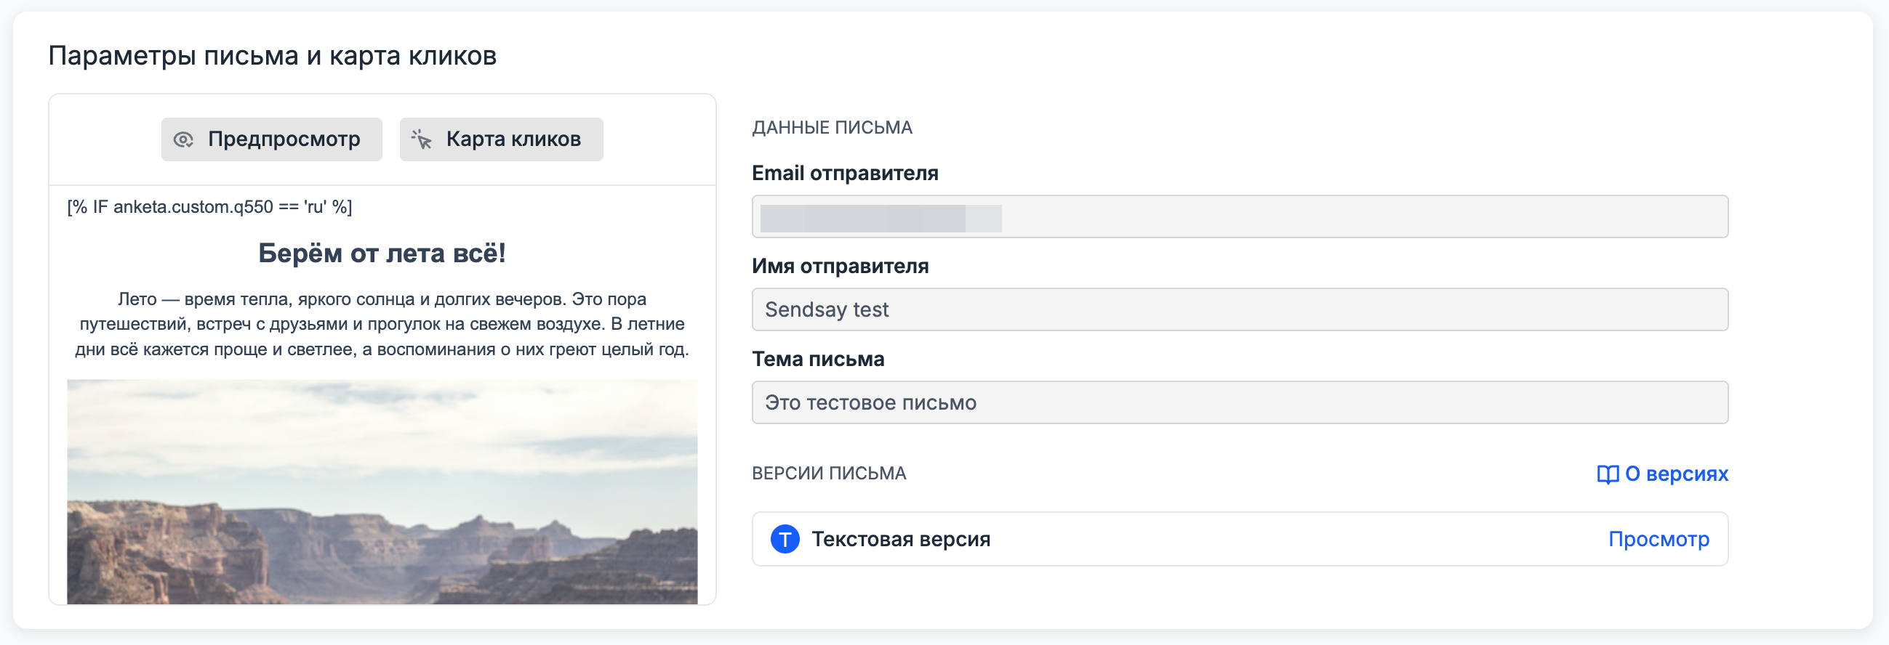Click the Email отправителя input field
The height and width of the screenshot is (645, 1889).
[1239, 217]
